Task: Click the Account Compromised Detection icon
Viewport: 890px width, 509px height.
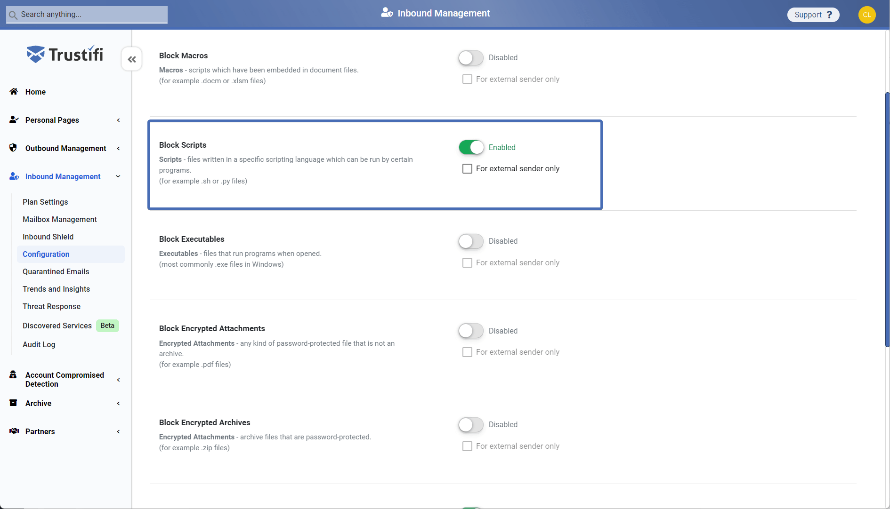Action: tap(13, 374)
